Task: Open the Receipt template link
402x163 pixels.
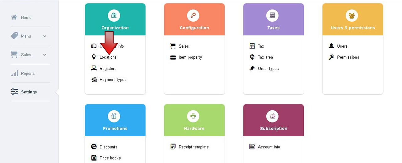Action: 194,147
